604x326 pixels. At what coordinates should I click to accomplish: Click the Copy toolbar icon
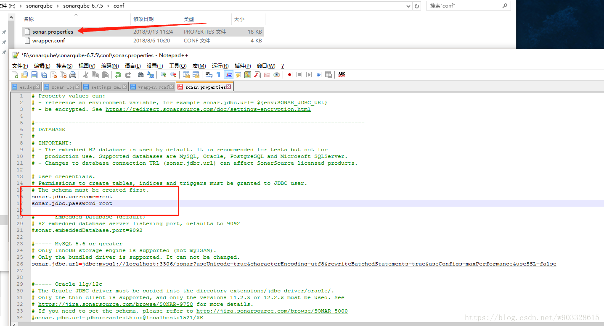pos(95,75)
